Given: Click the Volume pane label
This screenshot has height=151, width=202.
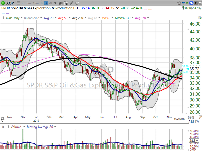Looking at the screenshot, I should [x=16, y=127].
